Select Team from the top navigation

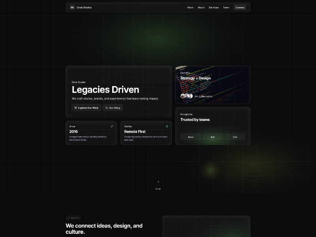pyautogui.click(x=226, y=7)
